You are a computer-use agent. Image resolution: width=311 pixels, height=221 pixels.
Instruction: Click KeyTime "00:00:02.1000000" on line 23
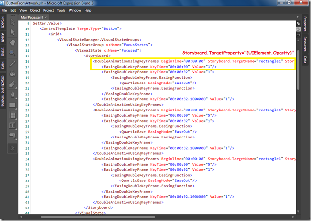coord(179,99)
